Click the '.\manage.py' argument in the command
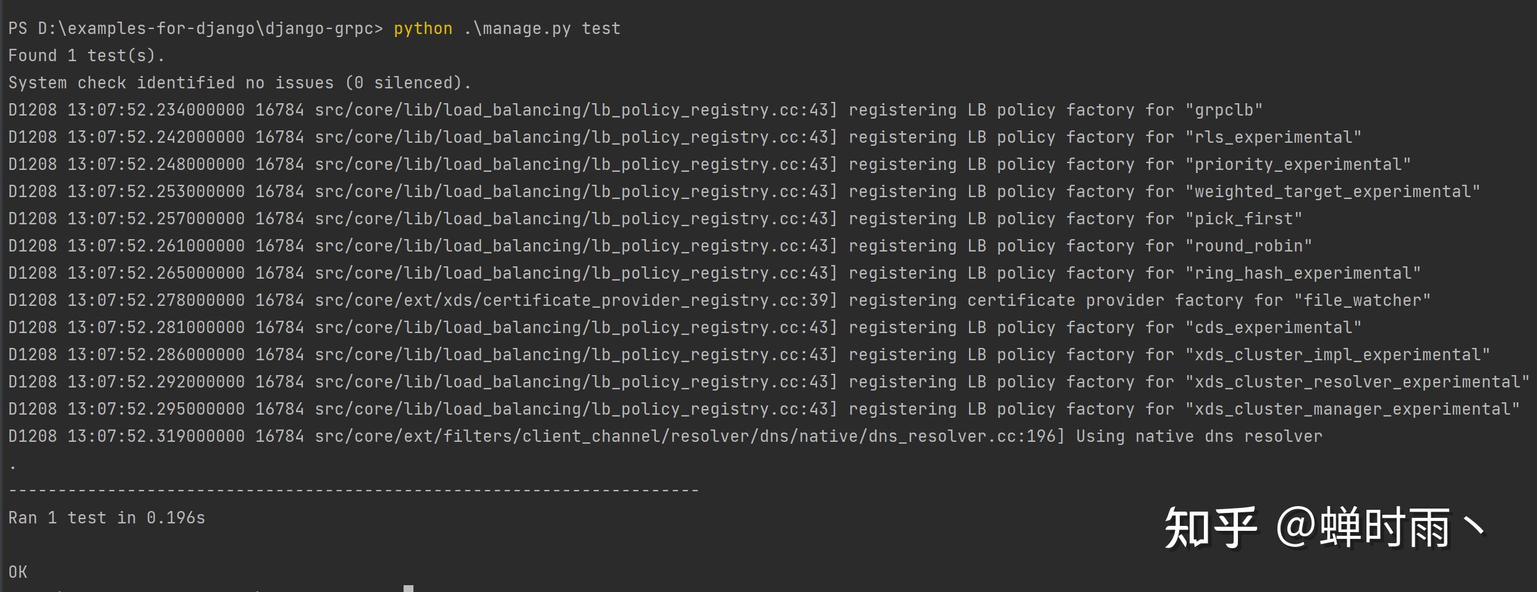 point(517,28)
